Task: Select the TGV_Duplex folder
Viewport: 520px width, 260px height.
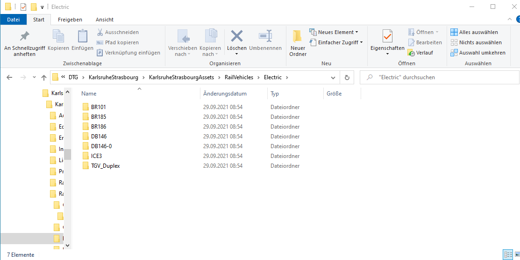Action: click(x=105, y=166)
